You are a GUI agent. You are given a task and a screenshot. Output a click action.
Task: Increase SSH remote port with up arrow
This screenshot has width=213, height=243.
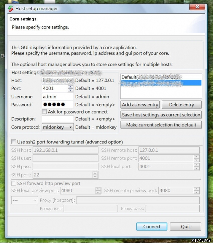click(x=196, y=157)
